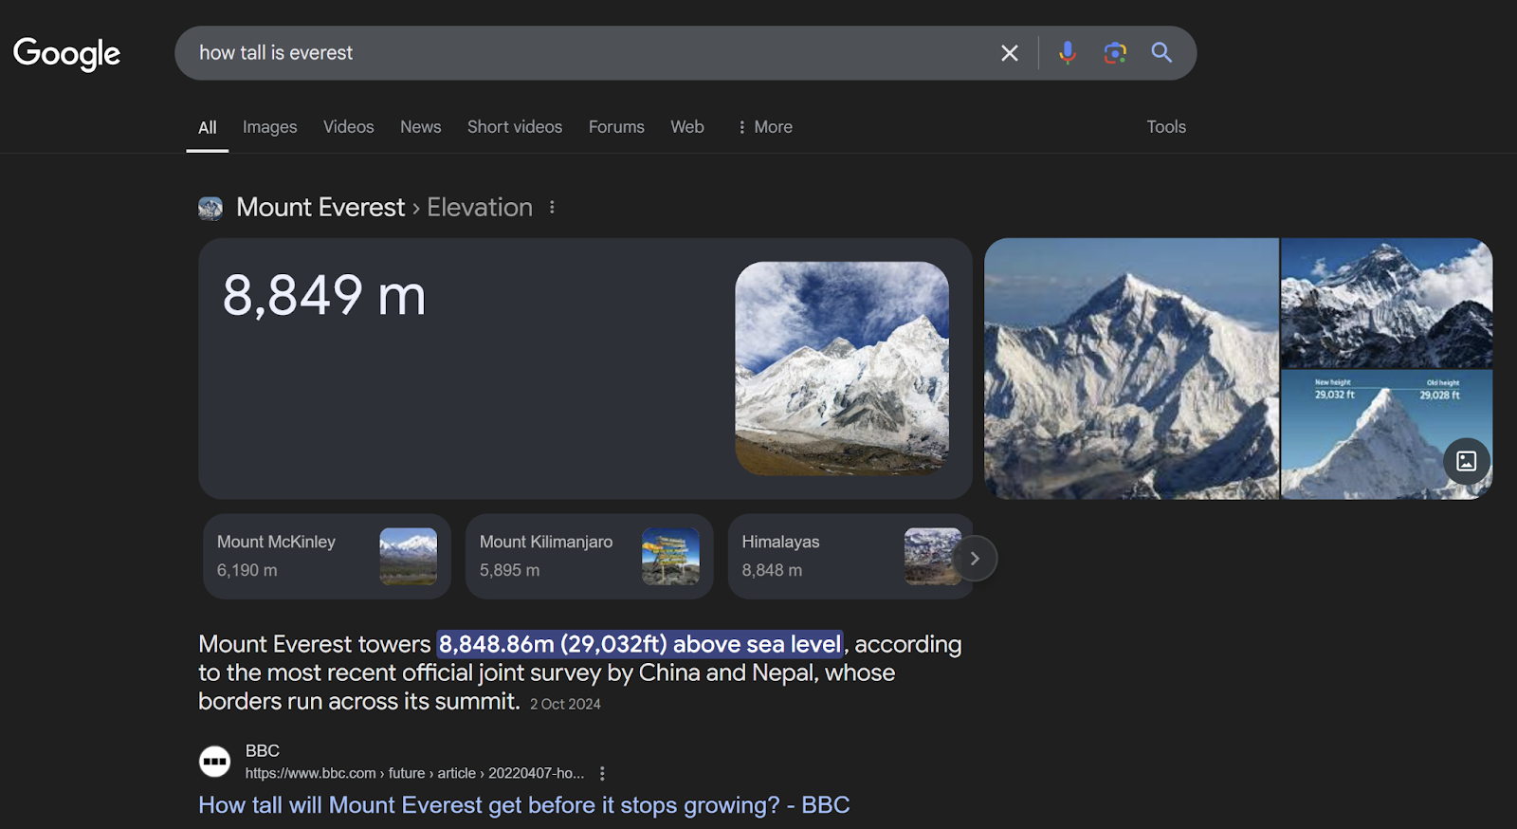Screen dimensions: 1517x829
Task: Expand the More search filters menu
Action: pyautogui.click(x=764, y=127)
